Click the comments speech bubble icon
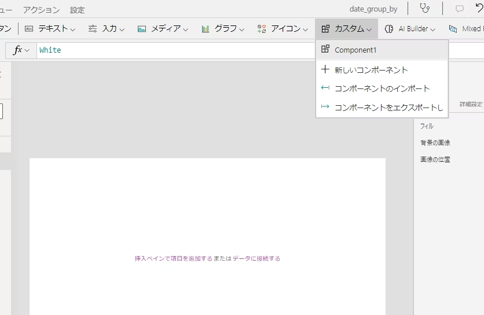 tap(460, 9)
